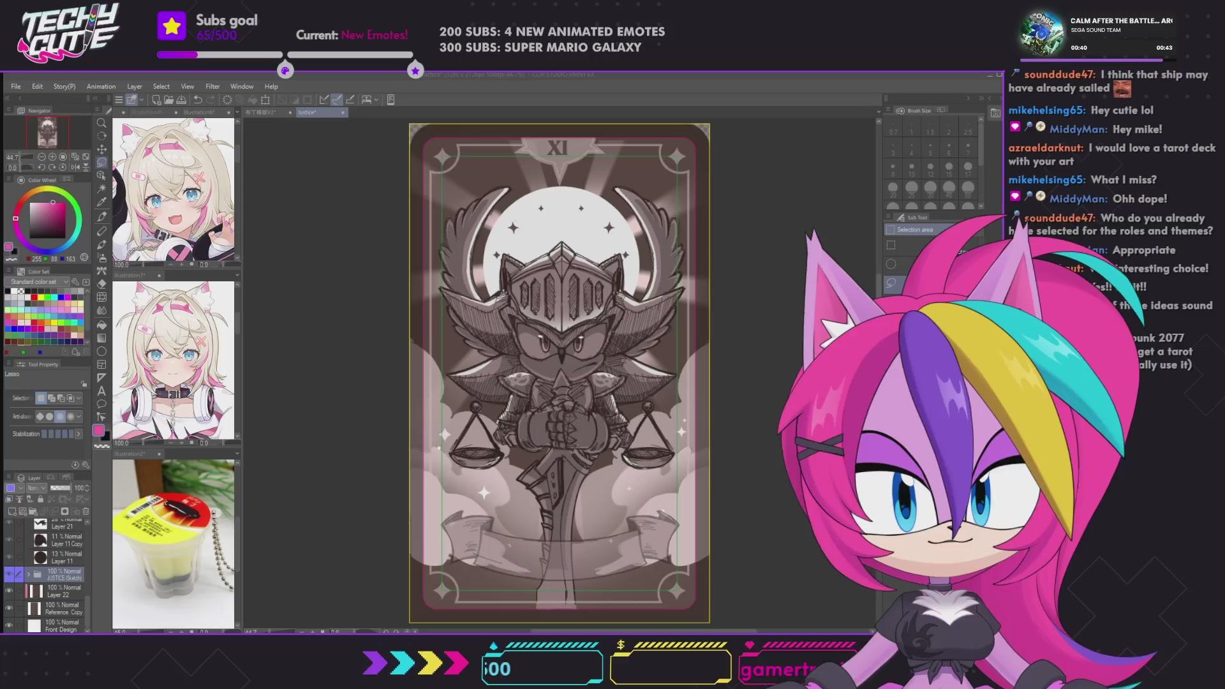This screenshot has width=1225, height=689.
Task: Click the pink main drawing color swatch
Action: coord(98,431)
